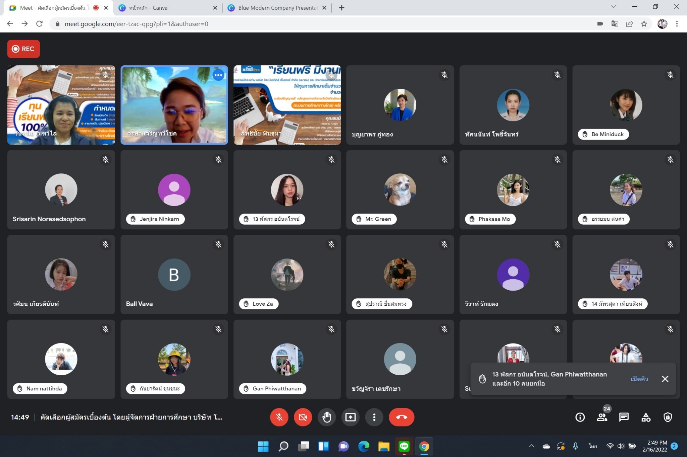The image size is (687, 457).
Task: Show the participants list panel
Action: point(602,417)
